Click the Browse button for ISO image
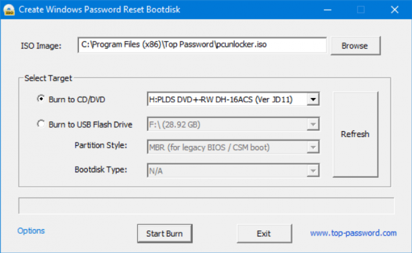Screen dimensions: 412x253 355,46
